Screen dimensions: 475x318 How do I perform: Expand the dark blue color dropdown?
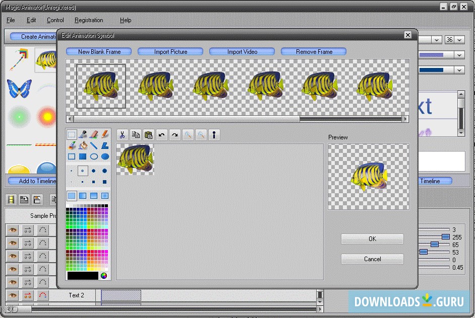click(x=459, y=70)
